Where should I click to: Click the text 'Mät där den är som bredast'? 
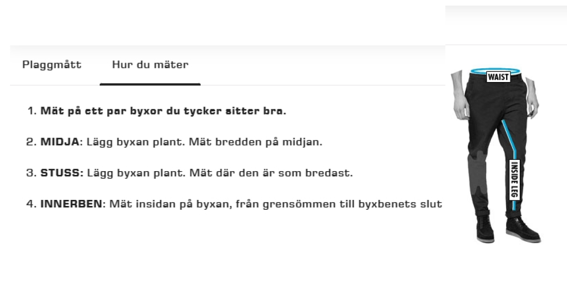pos(271,173)
